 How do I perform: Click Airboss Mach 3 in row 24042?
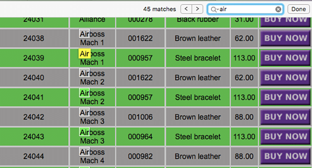coord(92,117)
